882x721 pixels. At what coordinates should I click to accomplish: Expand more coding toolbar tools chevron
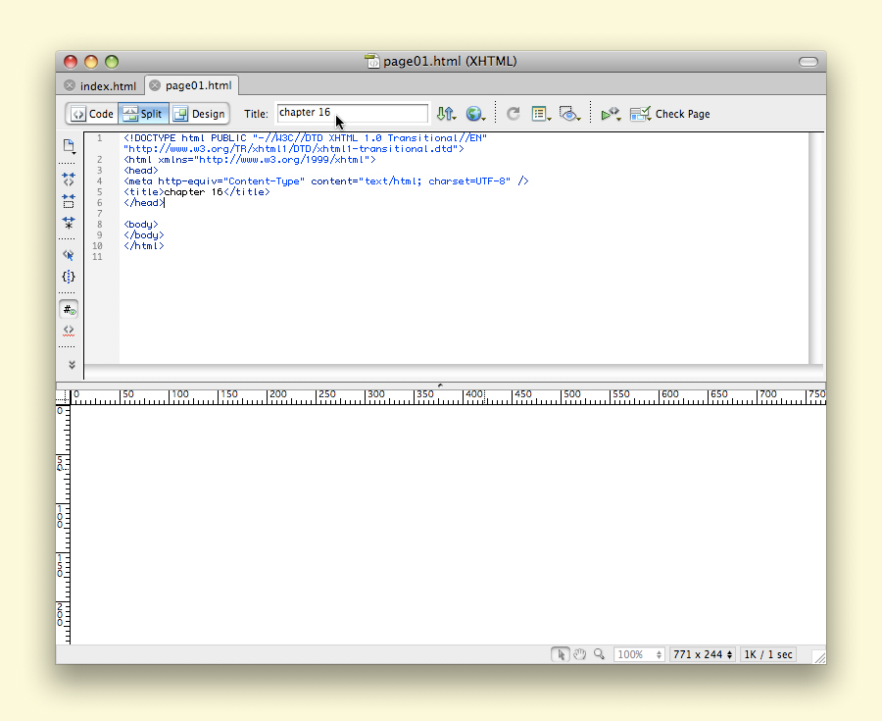click(71, 364)
